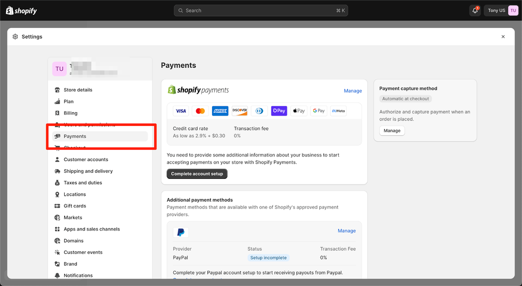The image size is (522, 286).
Task: Click the Search input field
Action: tap(261, 11)
